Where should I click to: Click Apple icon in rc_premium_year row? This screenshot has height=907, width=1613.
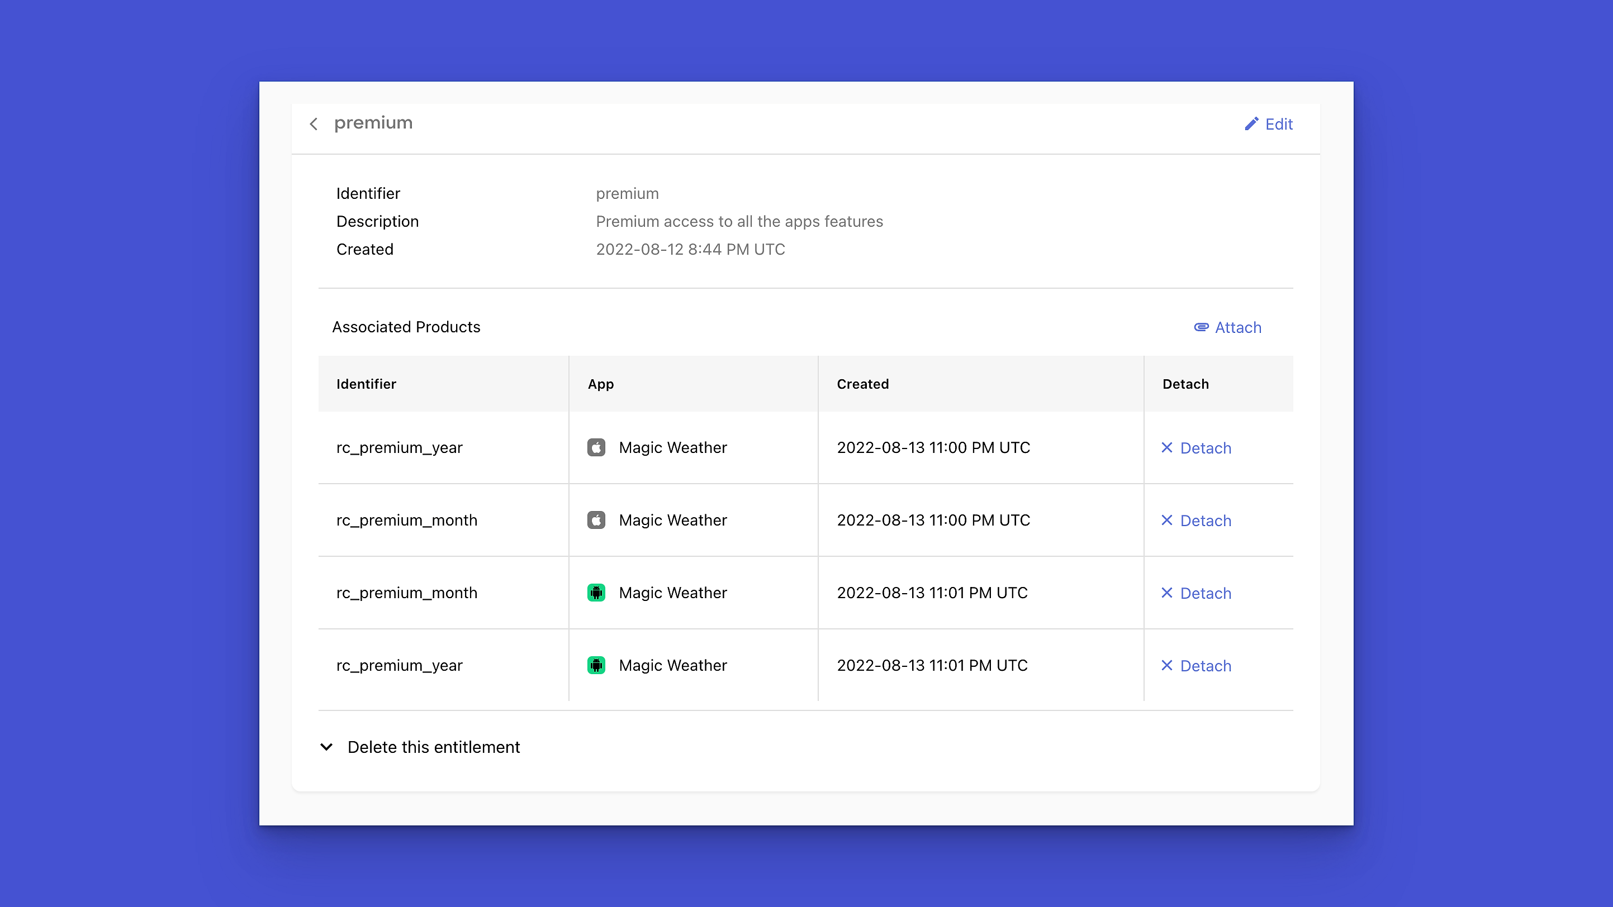(596, 447)
